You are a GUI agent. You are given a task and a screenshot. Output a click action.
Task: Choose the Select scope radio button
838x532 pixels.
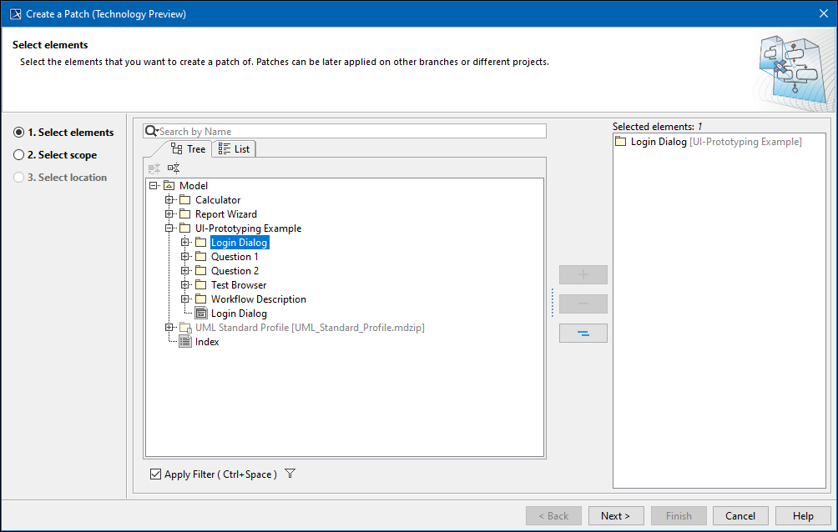point(18,155)
